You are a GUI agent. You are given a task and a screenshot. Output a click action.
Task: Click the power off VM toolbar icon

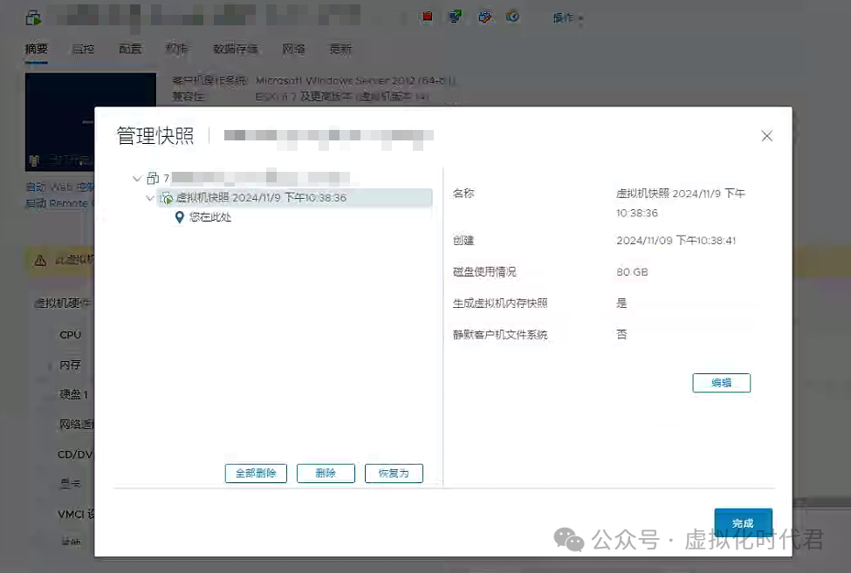coord(428,17)
